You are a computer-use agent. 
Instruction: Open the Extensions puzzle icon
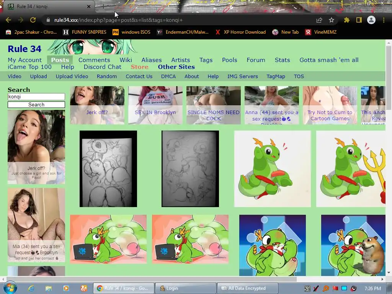(346, 20)
